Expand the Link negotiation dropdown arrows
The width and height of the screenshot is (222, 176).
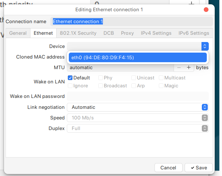tap(205, 107)
